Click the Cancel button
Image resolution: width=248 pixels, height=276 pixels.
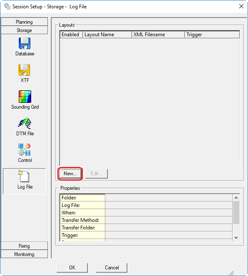point(112,268)
